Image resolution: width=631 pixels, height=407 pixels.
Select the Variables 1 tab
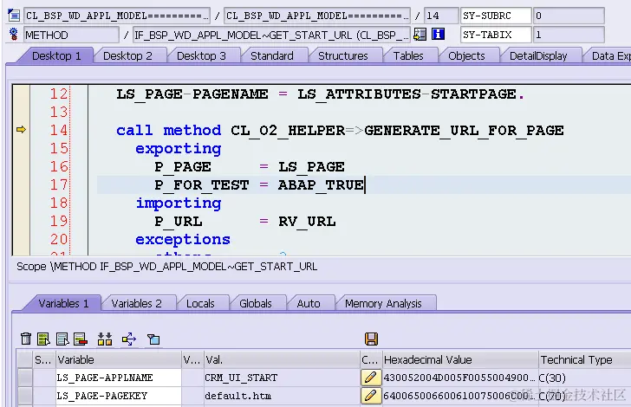pos(63,304)
